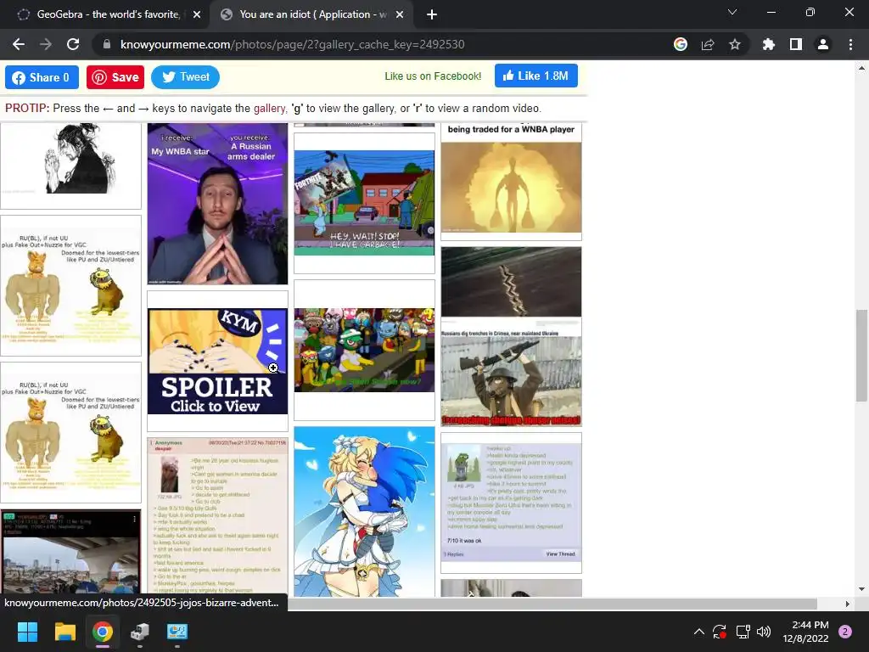
Task: Click the Facebook Like 1.8M button
Action: click(536, 76)
